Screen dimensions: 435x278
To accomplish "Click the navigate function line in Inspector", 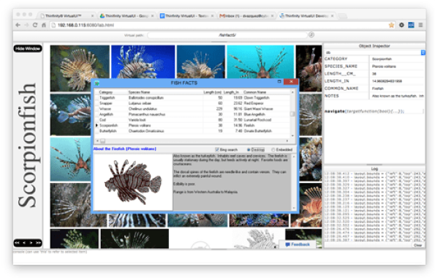I will [x=374, y=111].
